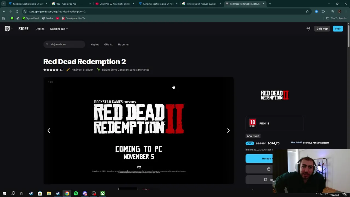Open File Explorer from the taskbar
Viewport: 350px width, 197px height.
49,193
